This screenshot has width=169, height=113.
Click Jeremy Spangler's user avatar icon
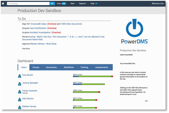(20, 84)
